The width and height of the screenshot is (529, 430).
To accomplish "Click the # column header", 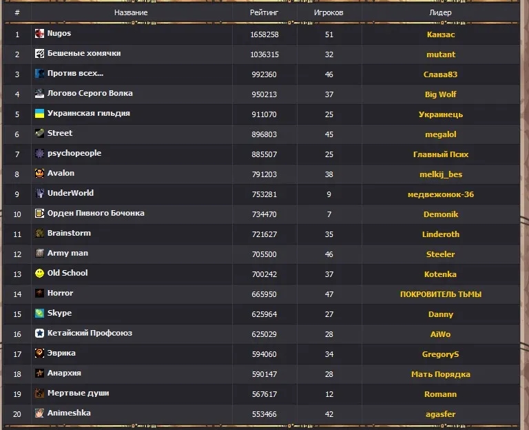I will [x=17, y=12].
